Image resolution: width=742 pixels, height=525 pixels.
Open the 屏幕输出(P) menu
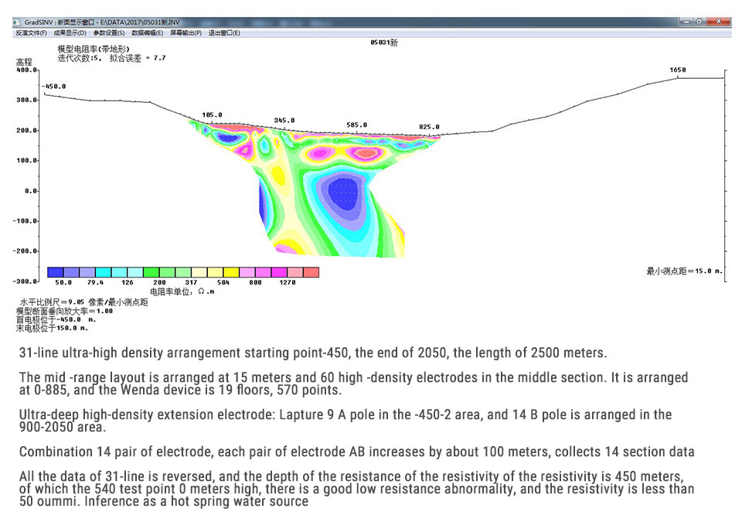pyautogui.click(x=186, y=33)
